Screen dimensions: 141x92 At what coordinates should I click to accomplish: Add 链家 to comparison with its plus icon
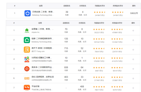tap(133, 40)
